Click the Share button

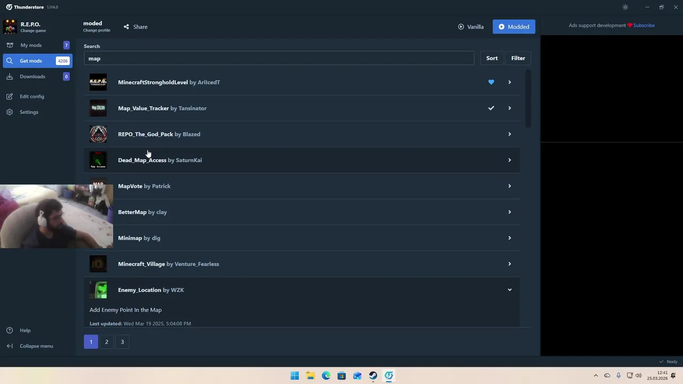click(x=136, y=27)
